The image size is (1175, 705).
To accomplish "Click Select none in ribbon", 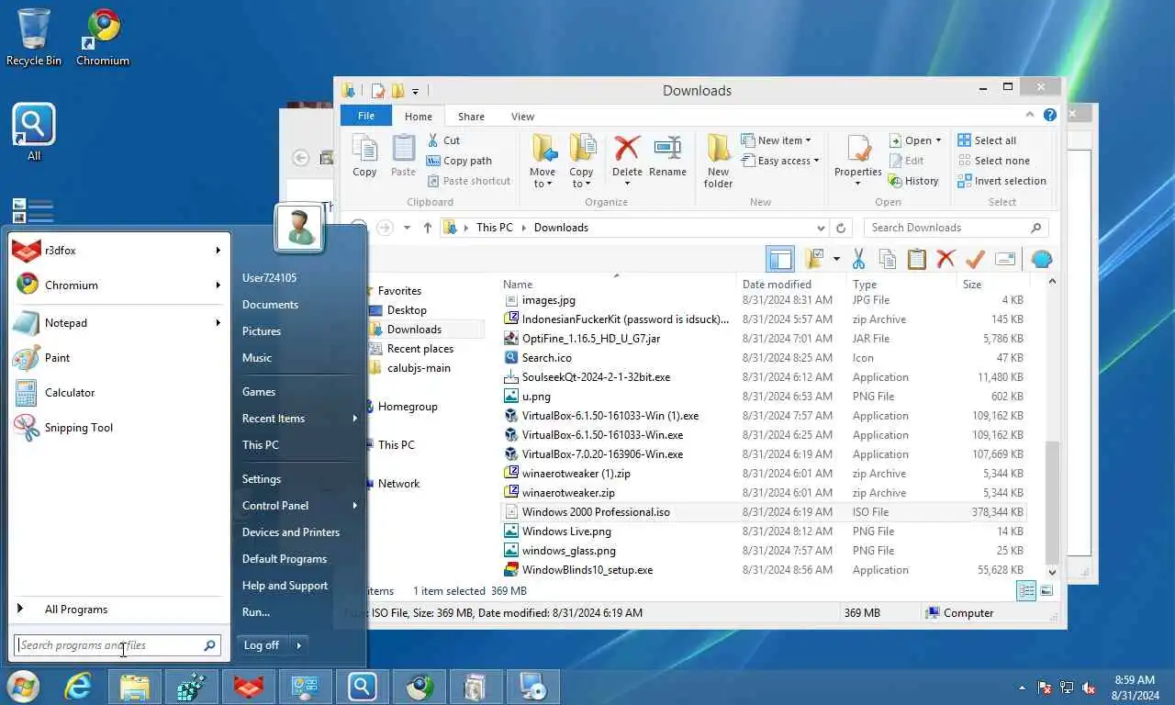I will click(x=993, y=161).
